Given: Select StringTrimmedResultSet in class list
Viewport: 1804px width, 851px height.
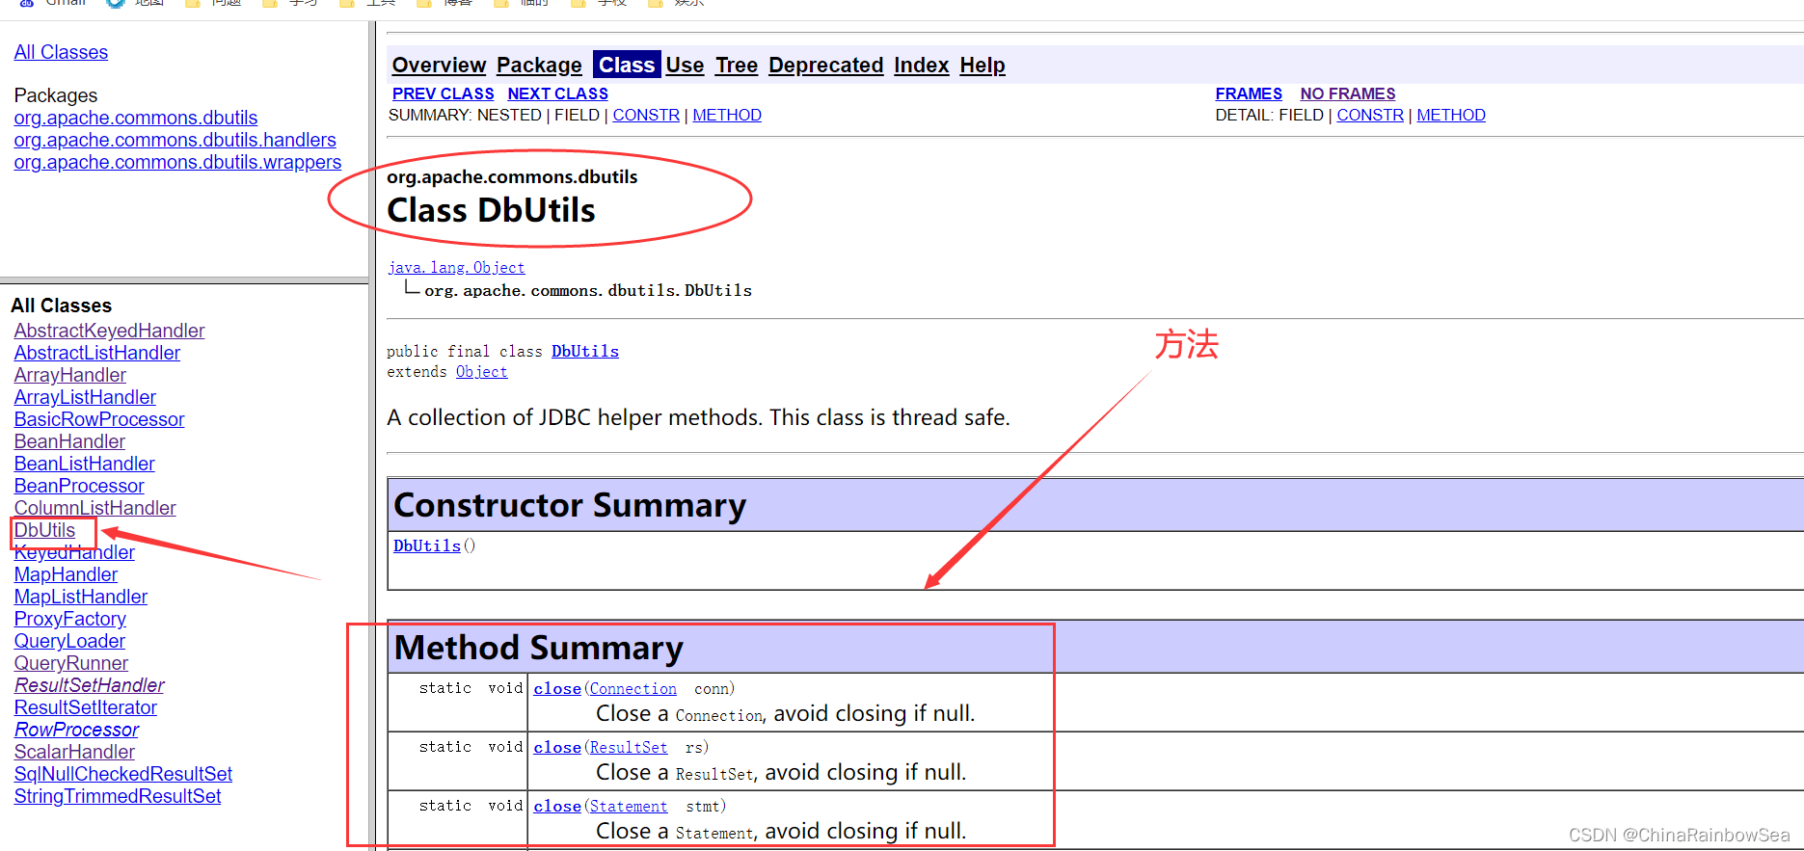Looking at the screenshot, I should [x=118, y=796].
